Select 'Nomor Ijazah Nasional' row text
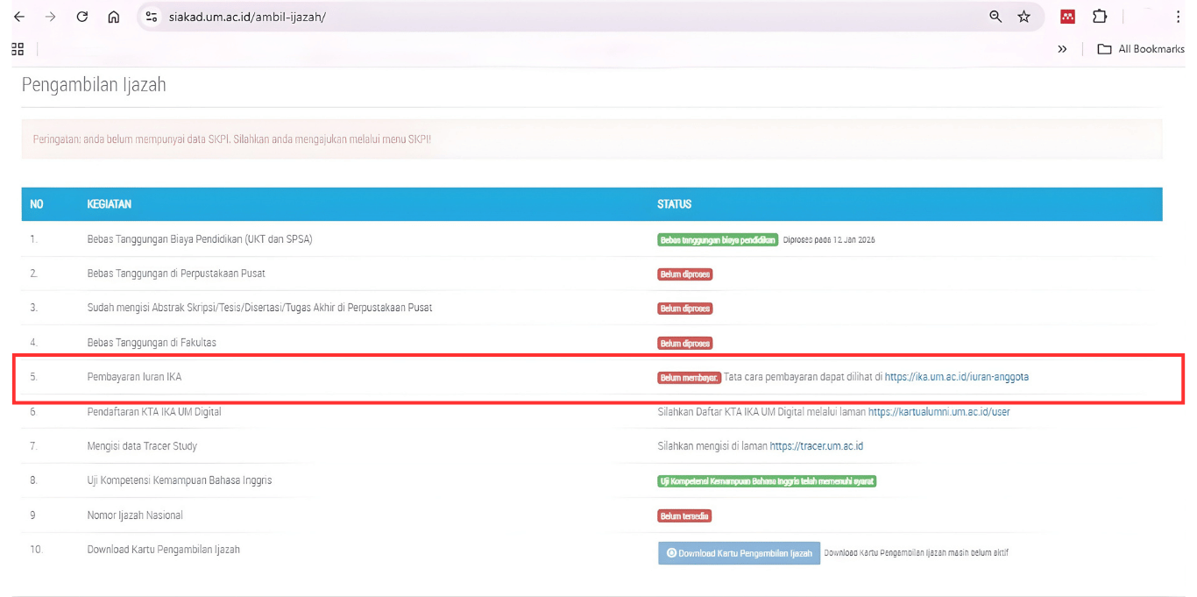 [x=135, y=515]
